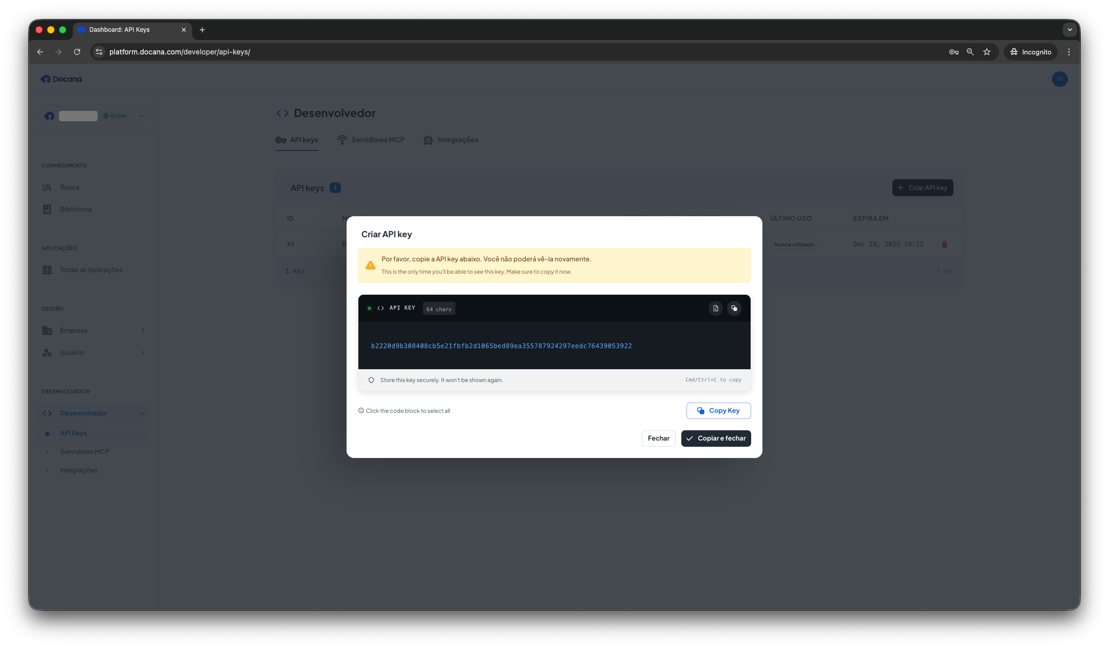Bookmark this page with star icon
Screen dimensions: 1109x648
click(x=986, y=52)
